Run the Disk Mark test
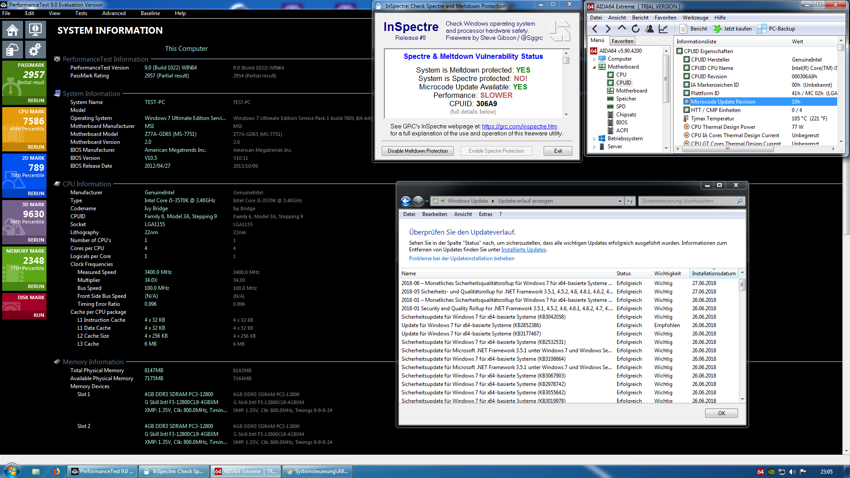Image resolution: width=850 pixels, height=478 pixels. tap(39, 315)
